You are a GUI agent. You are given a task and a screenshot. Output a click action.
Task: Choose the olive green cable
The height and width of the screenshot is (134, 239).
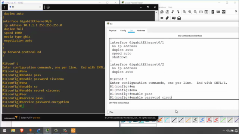pos(230,120)
